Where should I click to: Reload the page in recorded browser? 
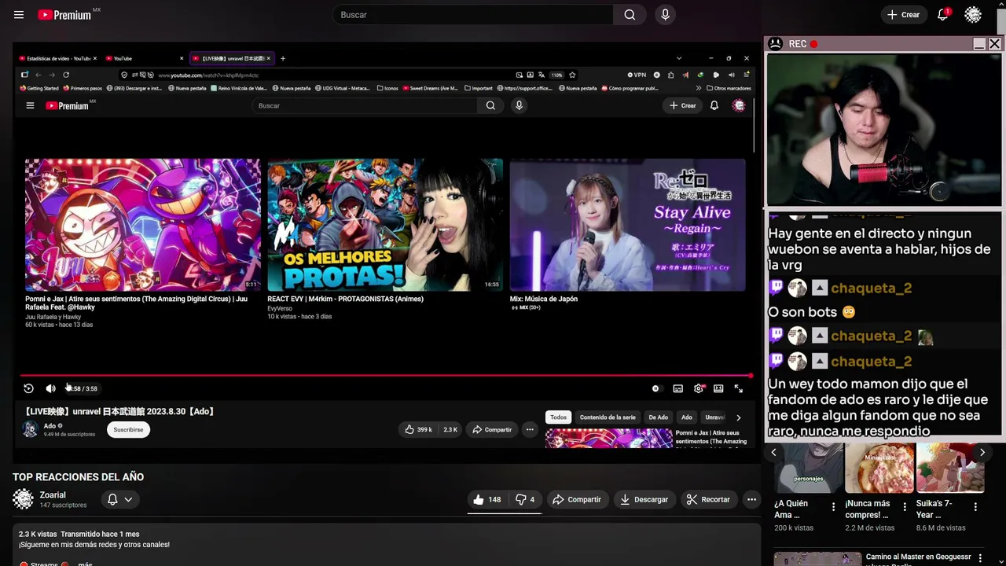pos(66,75)
